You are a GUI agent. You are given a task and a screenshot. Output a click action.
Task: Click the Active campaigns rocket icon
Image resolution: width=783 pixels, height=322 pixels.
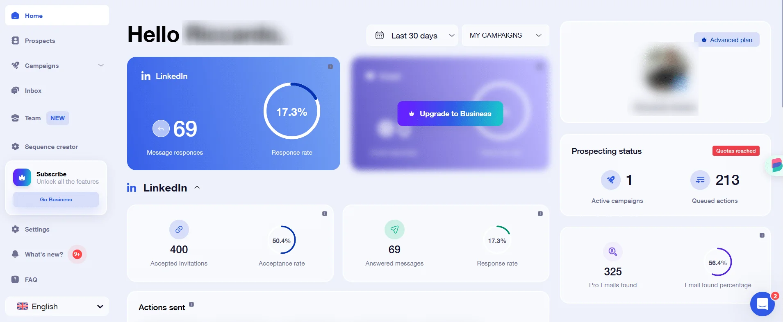[611, 180]
